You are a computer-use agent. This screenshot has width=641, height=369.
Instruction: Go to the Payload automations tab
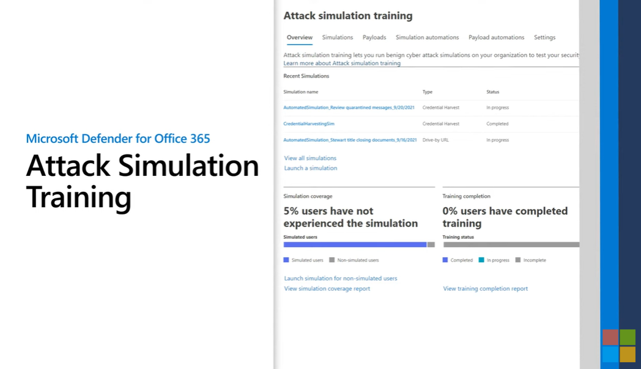(496, 37)
